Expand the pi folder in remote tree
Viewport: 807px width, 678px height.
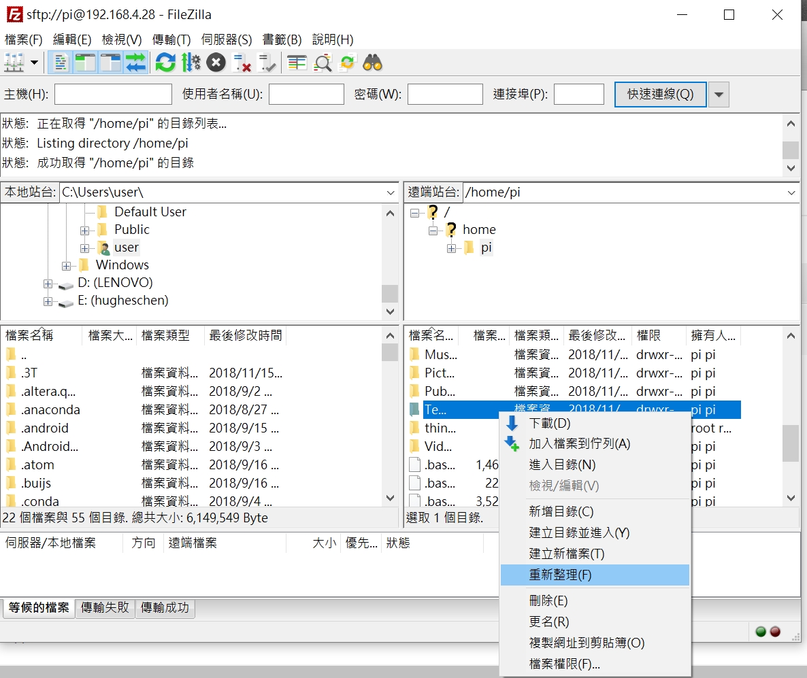(x=452, y=247)
